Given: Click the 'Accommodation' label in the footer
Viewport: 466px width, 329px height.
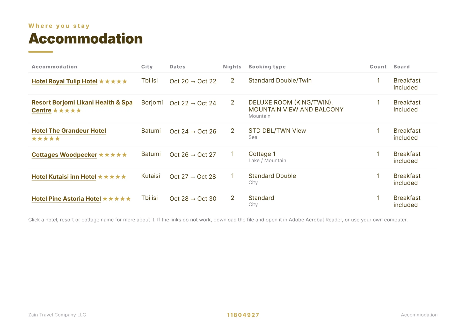Looking at the screenshot, I should (x=419, y=315).
